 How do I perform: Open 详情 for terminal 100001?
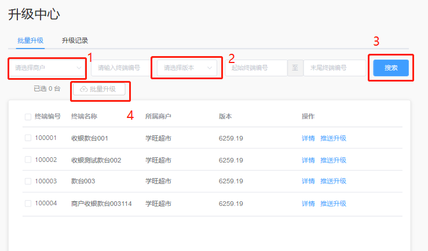[308, 138]
